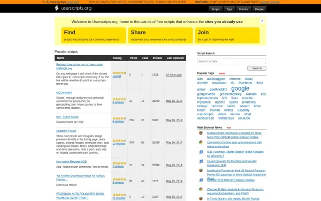Viewport: 321px width, 201px height.
Task: Focus the Search scripts input field
Action: coord(231,61)
